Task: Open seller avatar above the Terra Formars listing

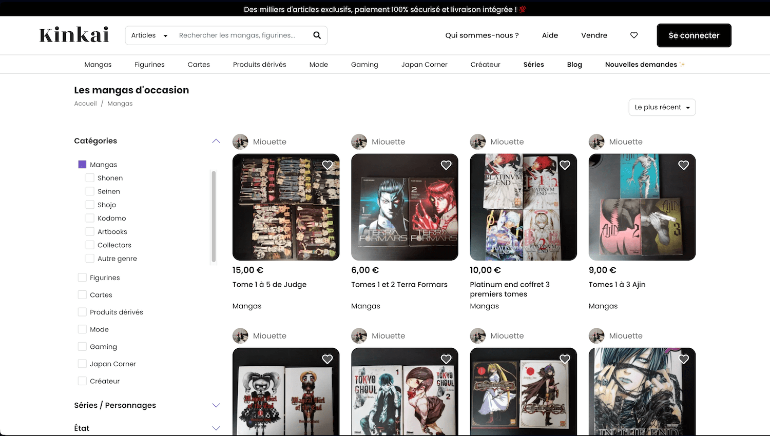Action: click(359, 142)
